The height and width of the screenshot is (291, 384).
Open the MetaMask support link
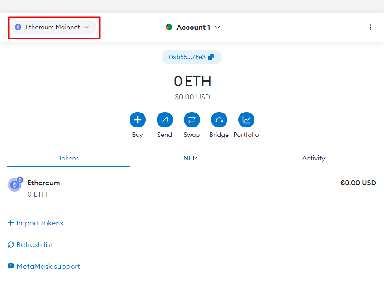click(x=48, y=266)
